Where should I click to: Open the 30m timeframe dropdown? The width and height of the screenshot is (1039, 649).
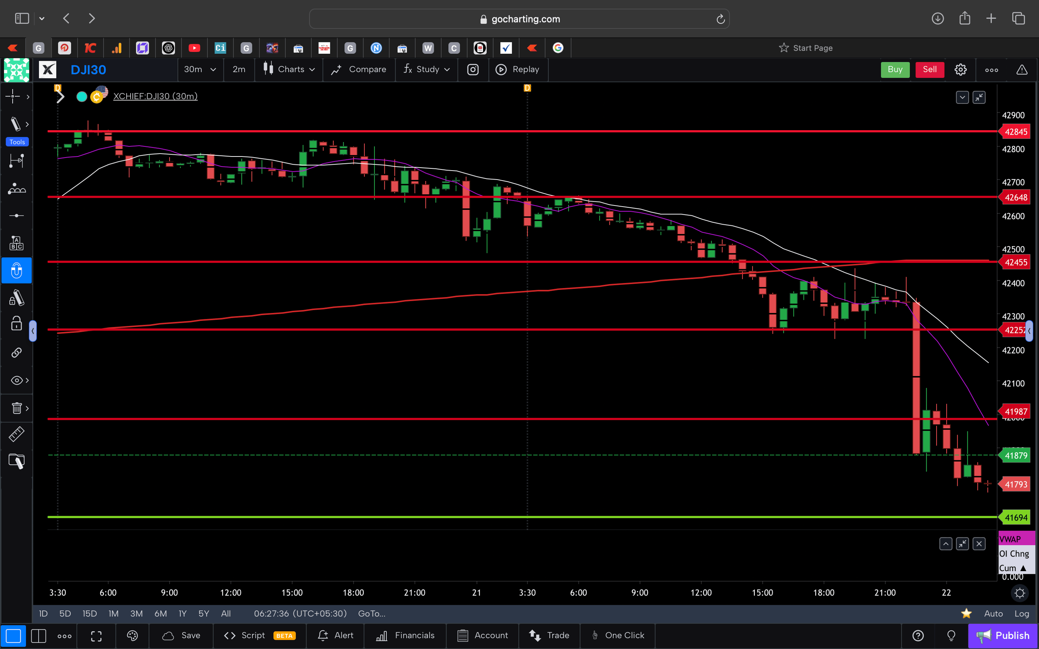pyautogui.click(x=200, y=69)
